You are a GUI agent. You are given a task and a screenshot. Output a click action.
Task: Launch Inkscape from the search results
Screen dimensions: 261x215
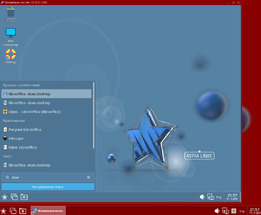point(46,138)
